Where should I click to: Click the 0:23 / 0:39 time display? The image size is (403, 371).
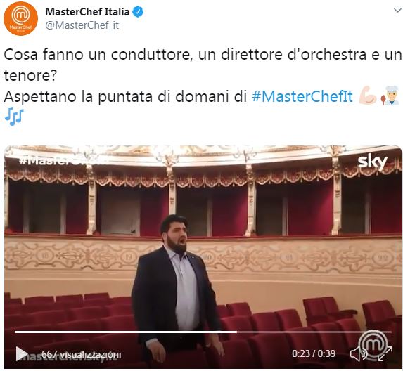(x=314, y=354)
